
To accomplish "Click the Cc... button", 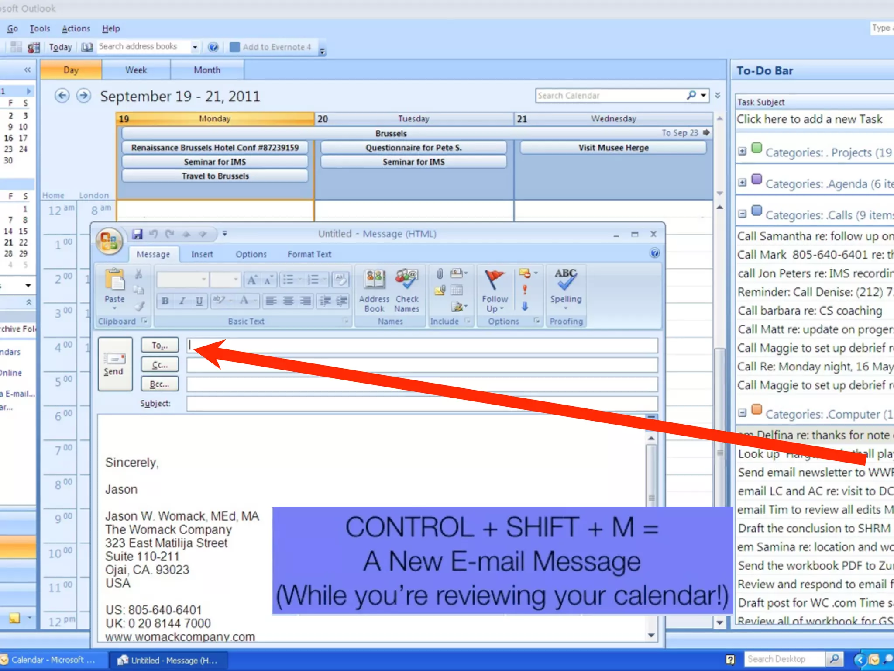I will pos(160,365).
